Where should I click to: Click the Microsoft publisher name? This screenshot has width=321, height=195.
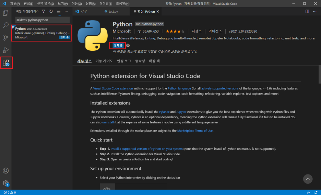[122, 31]
